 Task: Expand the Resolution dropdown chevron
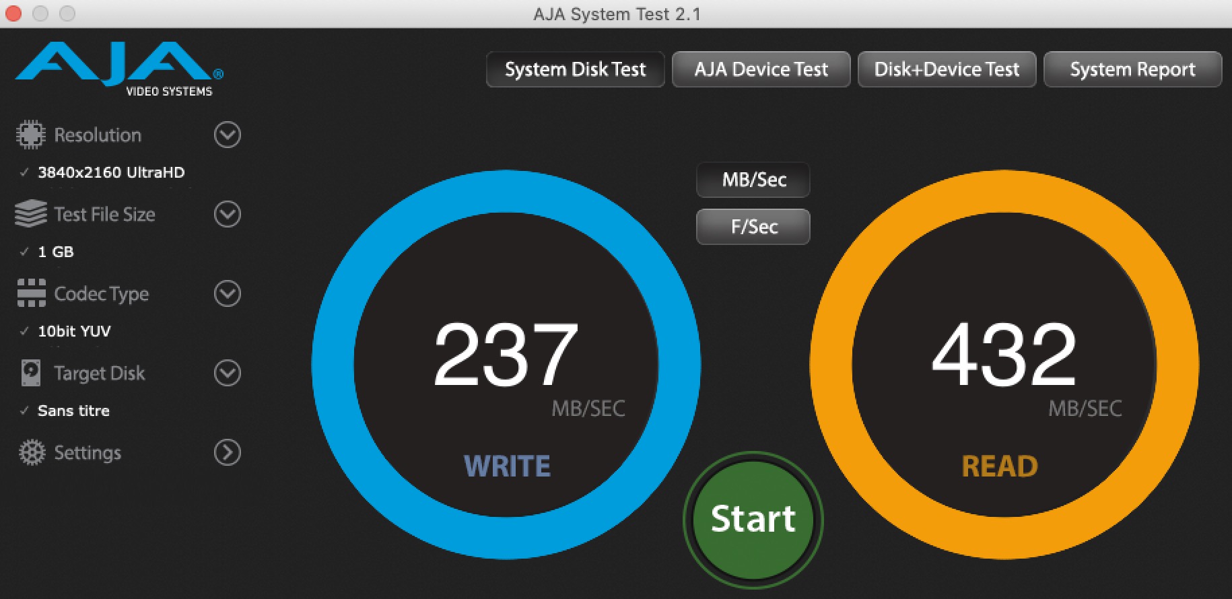point(228,135)
